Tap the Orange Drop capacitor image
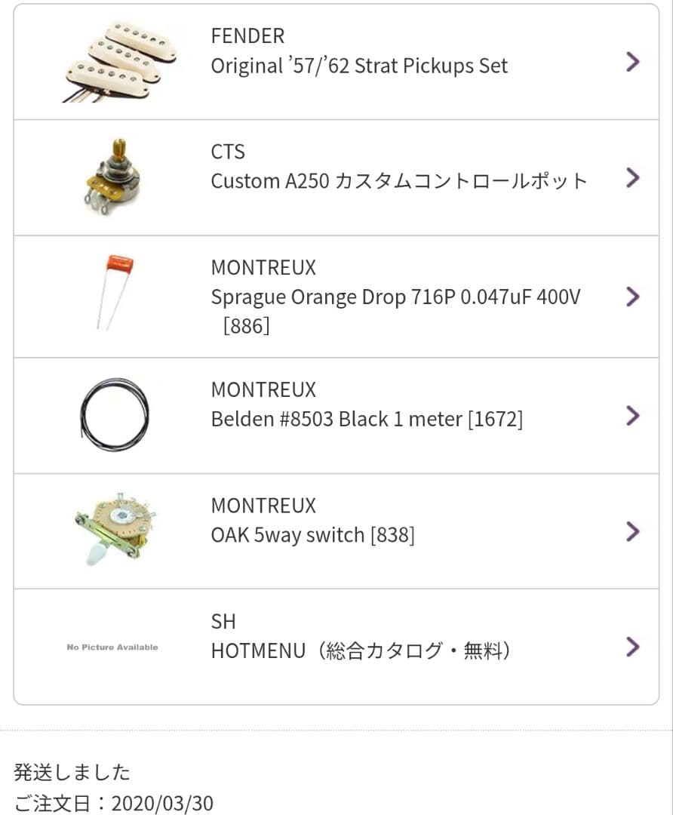673x815 pixels. coord(113,293)
